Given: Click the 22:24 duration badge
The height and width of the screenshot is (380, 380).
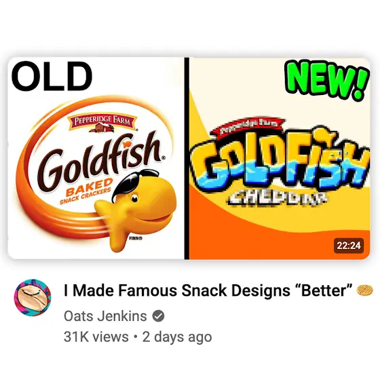Looking at the screenshot, I should pyautogui.click(x=349, y=246).
